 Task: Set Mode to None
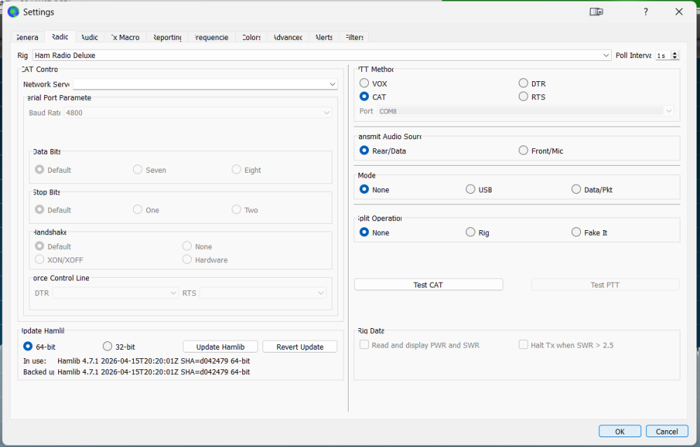374,190
